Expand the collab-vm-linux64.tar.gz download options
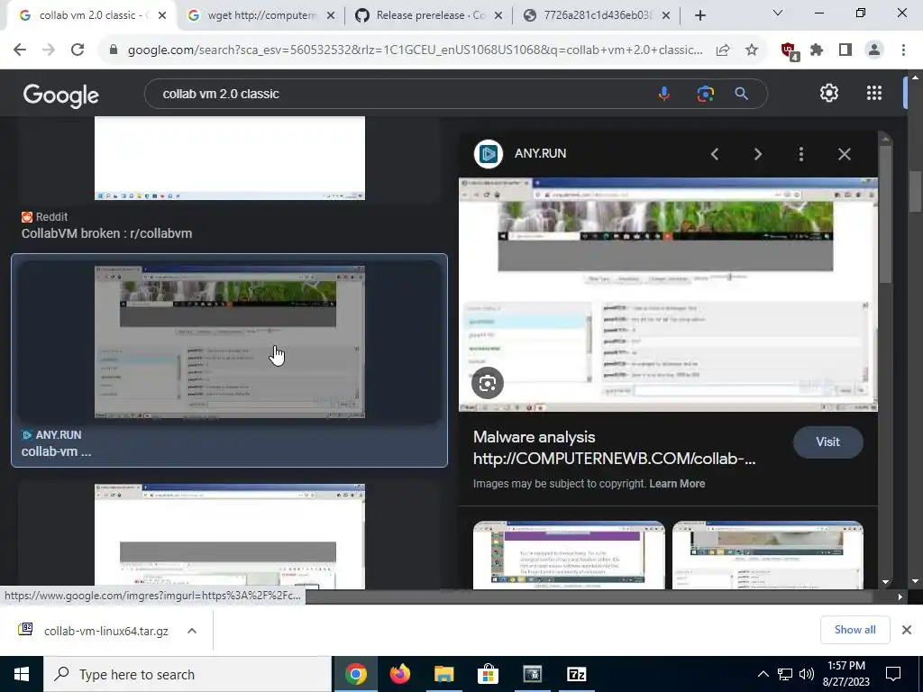Screen dimensions: 923x692 click(192, 631)
